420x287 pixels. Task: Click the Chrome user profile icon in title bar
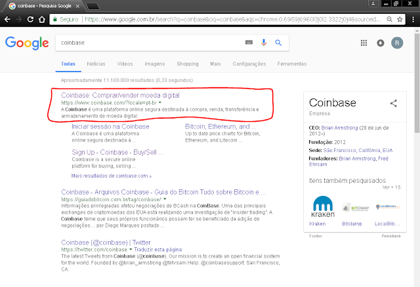tap(373, 3)
